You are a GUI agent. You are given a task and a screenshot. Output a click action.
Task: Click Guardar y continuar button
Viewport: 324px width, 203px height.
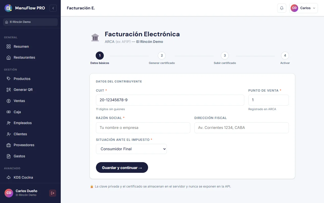pyautogui.click(x=122, y=167)
